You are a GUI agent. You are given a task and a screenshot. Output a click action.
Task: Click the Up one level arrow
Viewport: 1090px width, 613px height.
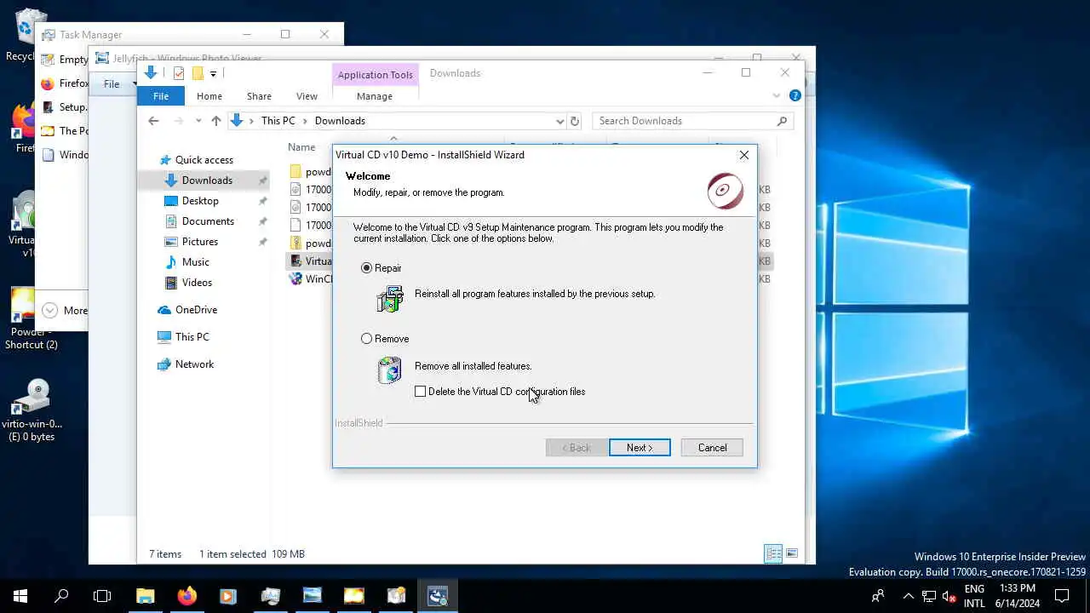pos(216,121)
